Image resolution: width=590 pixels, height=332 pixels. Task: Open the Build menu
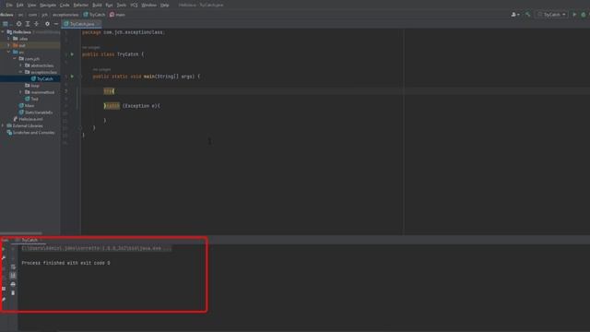point(97,6)
